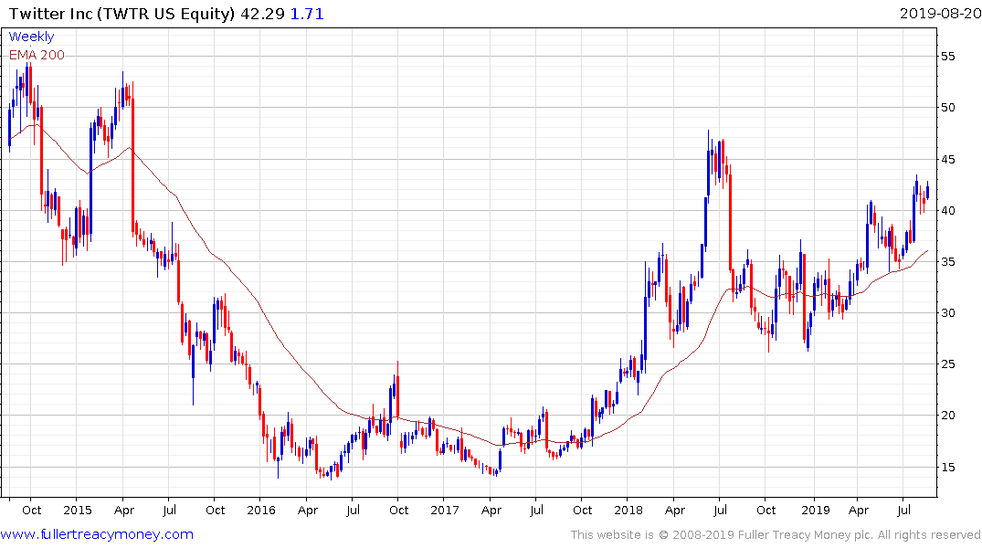The height and width of the screenshot is (548, 982).
Task: Click the copyright notice for Fuller Treacy Money
Action: click(x=776, y=535)
